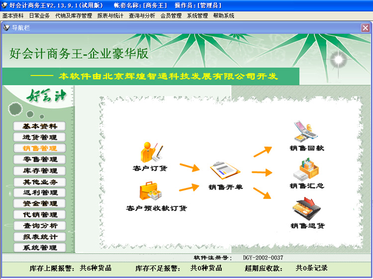Click the 客户订货 label text
The image size is (373, 279).
point(150,169)
